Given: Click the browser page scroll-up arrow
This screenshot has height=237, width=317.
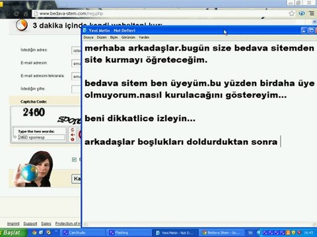Looking at the screenshot, I should pos(314,22).
